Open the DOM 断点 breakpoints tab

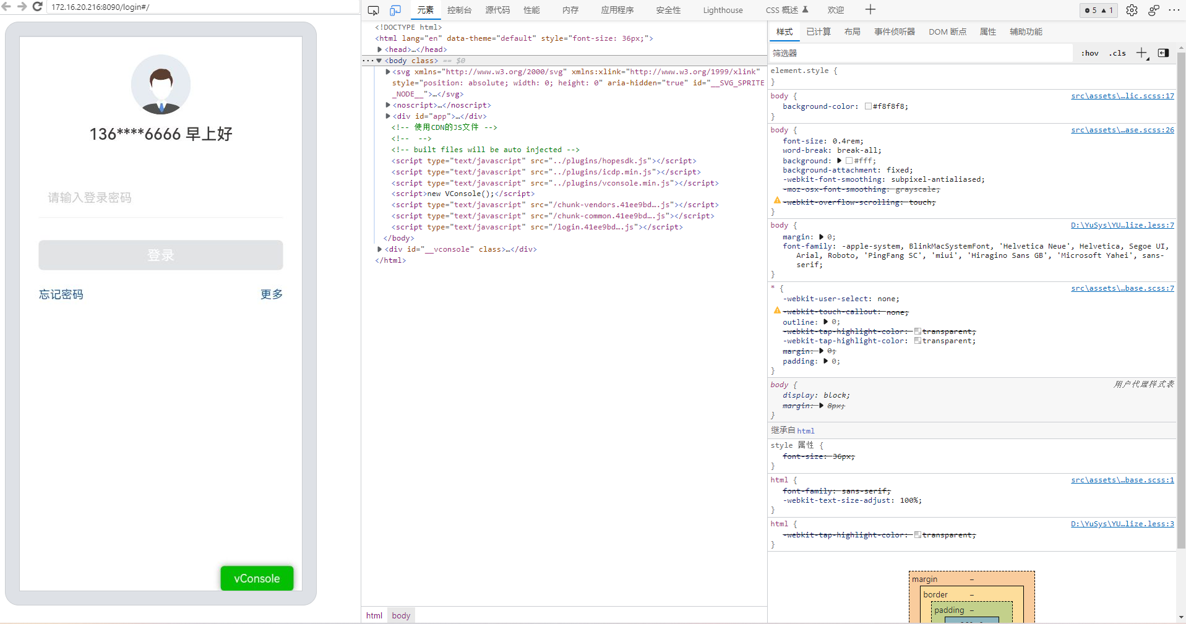click(947, 32)
